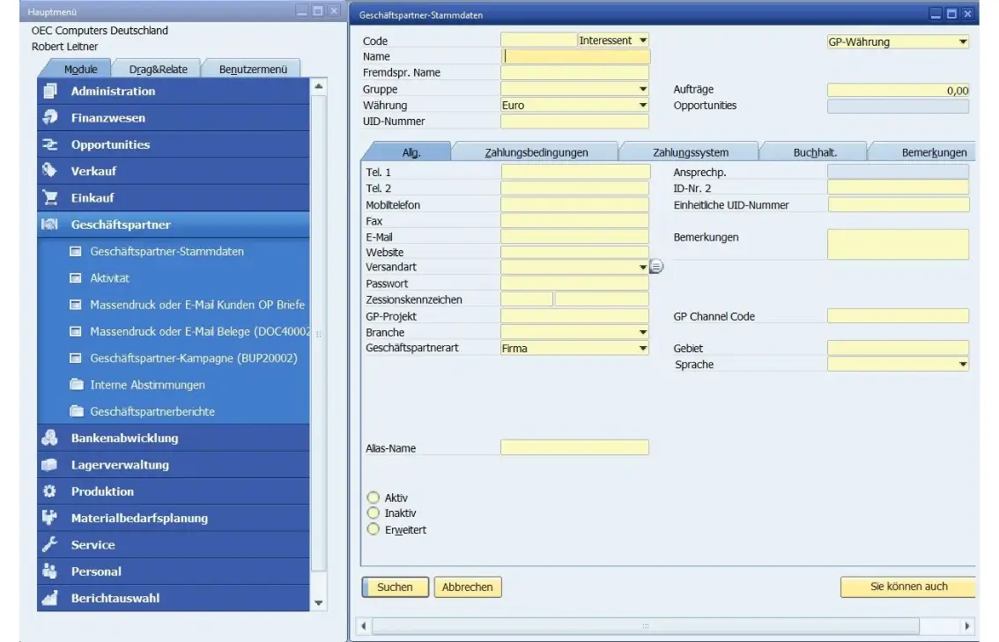The height and width of the screenshot is (642, 999).
Task: Select the Service wrench icon
Action: (x=48, y=544)
